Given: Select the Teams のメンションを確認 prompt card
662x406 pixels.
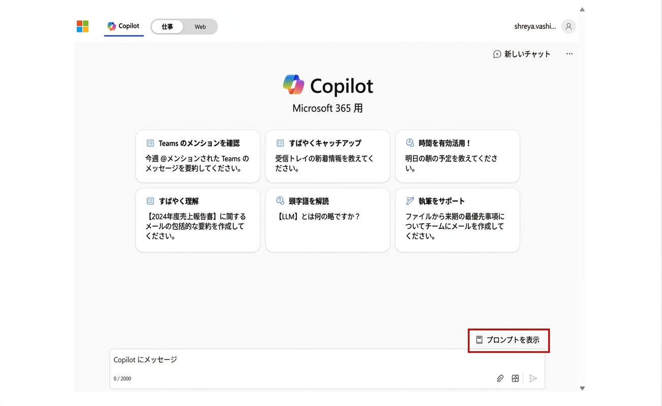Looking at the screenshot, I should [x=198, y=156].
